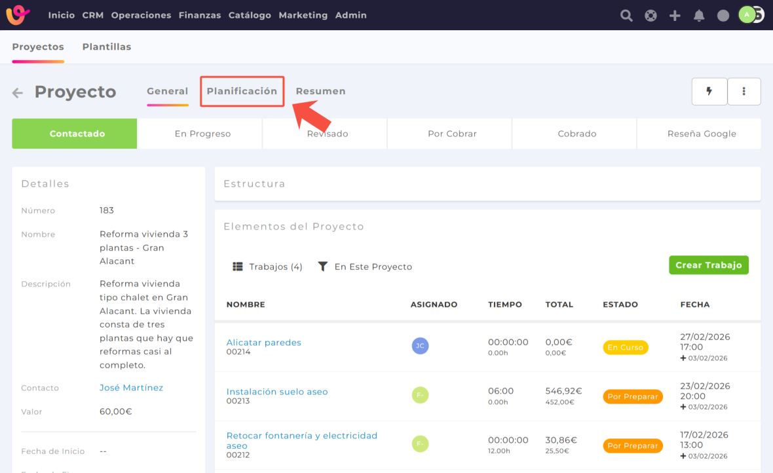Viewport: 773px width, 473px height.
Task: Click the search magnifier icon
Action: tap(626, 16)
